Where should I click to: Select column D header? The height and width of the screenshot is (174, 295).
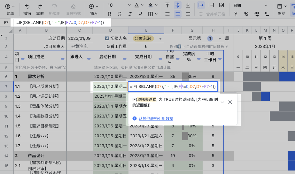(111, 30)
